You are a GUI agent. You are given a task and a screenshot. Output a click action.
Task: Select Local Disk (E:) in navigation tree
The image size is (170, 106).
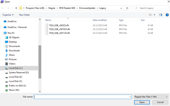point(15,77)
